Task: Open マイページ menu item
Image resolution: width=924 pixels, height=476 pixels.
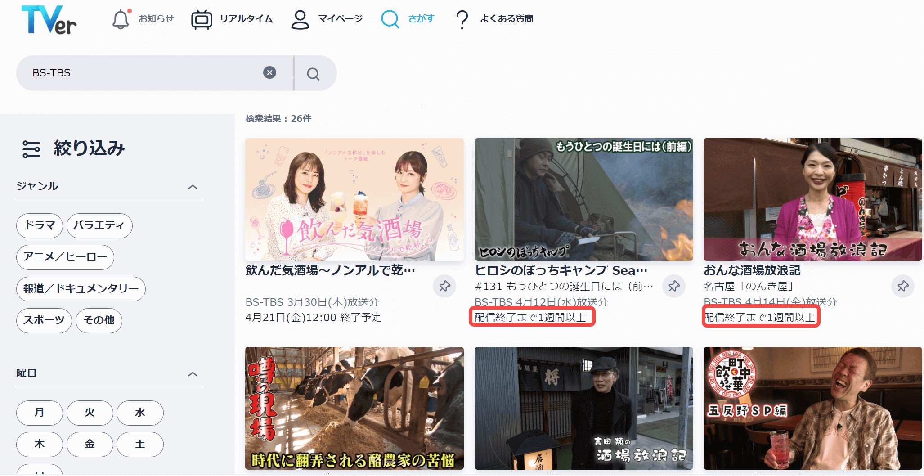Action: click(341, 19)
